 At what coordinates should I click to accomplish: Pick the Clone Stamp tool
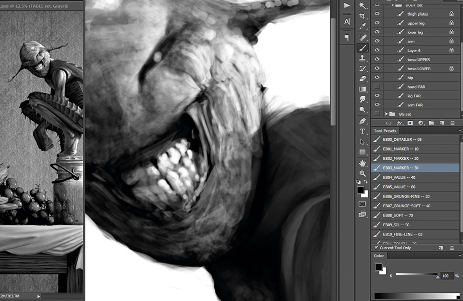pos(363,58)
